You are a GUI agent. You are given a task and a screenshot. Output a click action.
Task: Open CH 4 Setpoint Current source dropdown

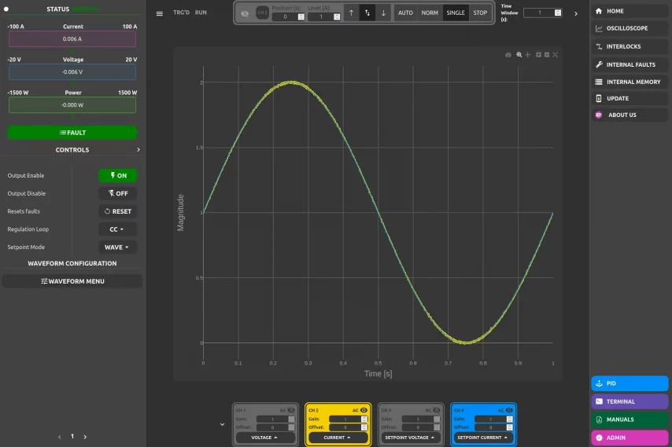tap(482, 437)
